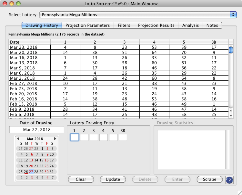Select March 23 in calendar
This screenshot has width=242, height=195.
click(x=46, y=166)
